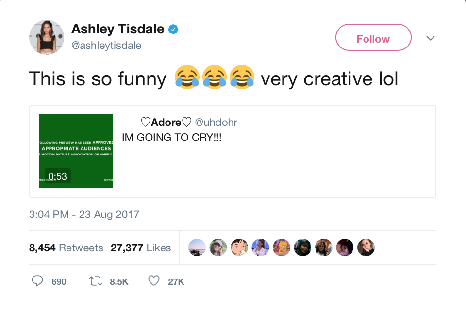Click the blue verified badge

click(x=173, y=30)
